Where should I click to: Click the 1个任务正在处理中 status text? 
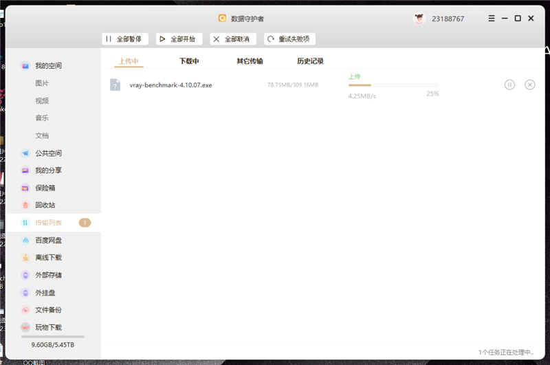(x=506, y=352)
